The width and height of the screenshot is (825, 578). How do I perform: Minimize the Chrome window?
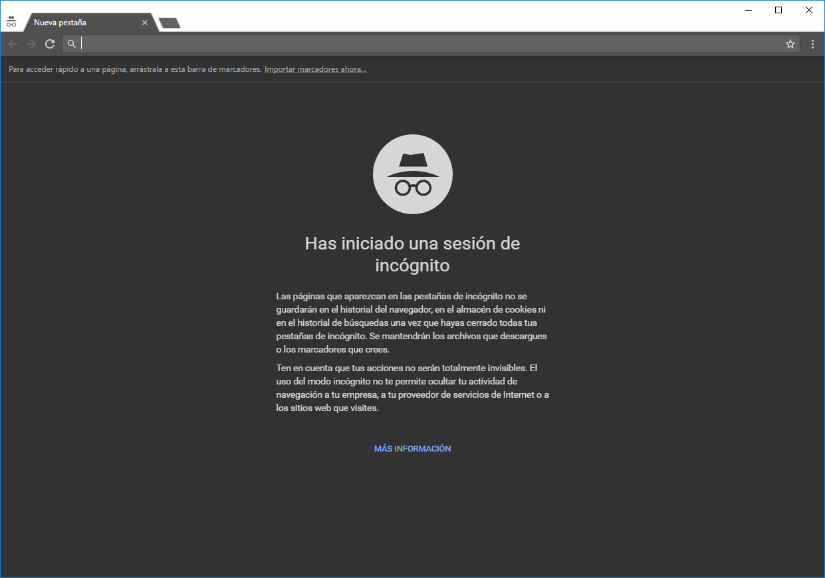click(748, 10)
